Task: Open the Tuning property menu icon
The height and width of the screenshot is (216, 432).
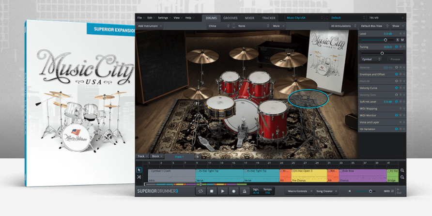Action: (x=401, y=47)
